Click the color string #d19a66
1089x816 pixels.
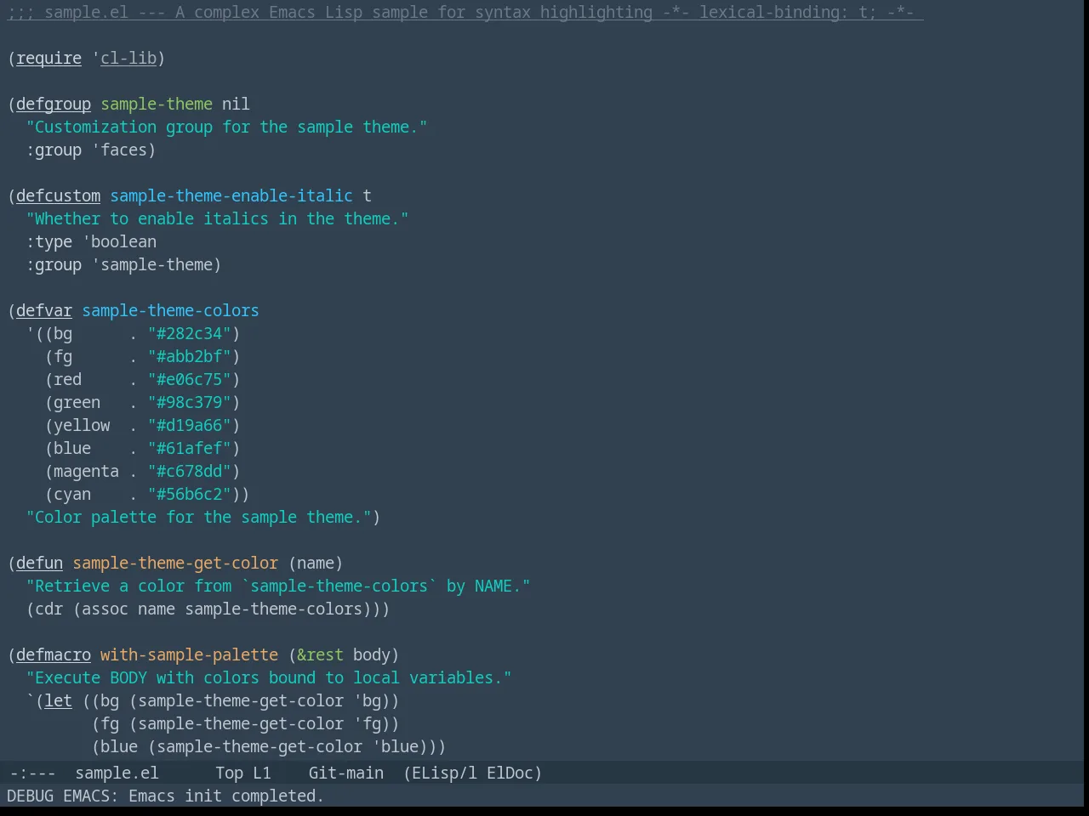pos(190,425)
